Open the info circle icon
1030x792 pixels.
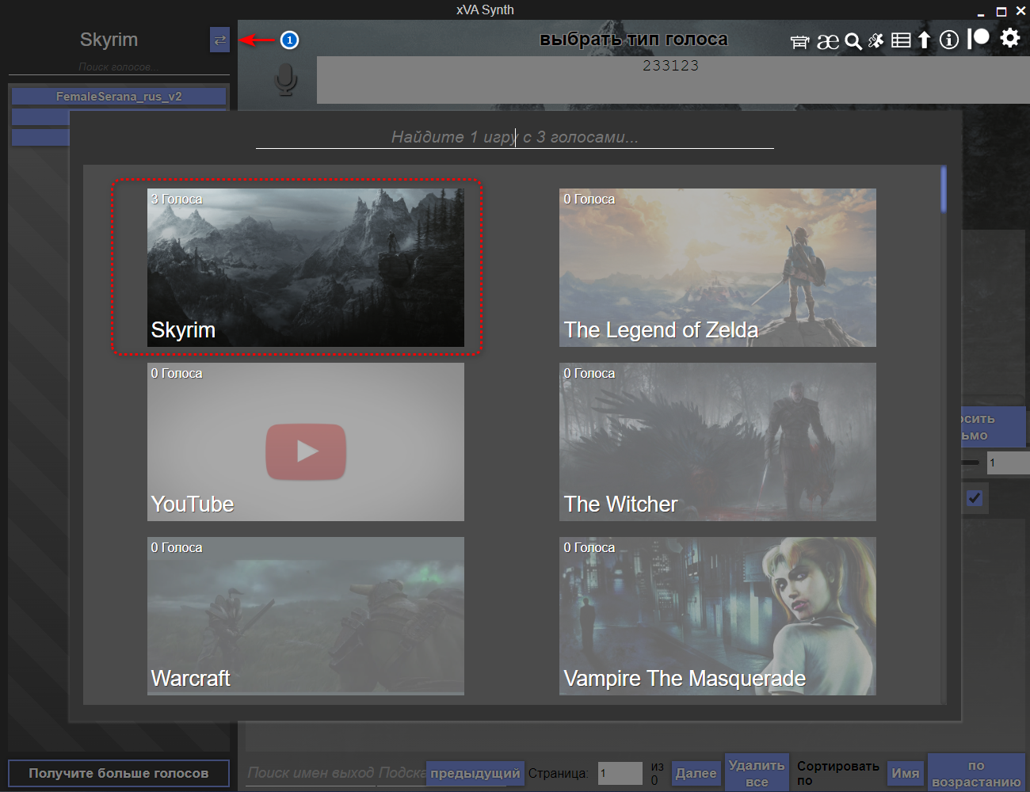tap(949, 40)
